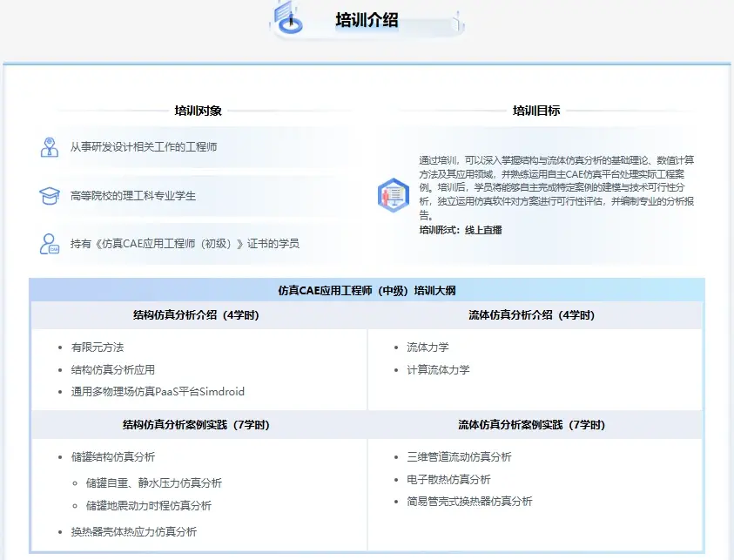Click 简易管壳式换热器仿真分析 list item
This screenshot has width=734, height=560.
click(x=469, y=502)
